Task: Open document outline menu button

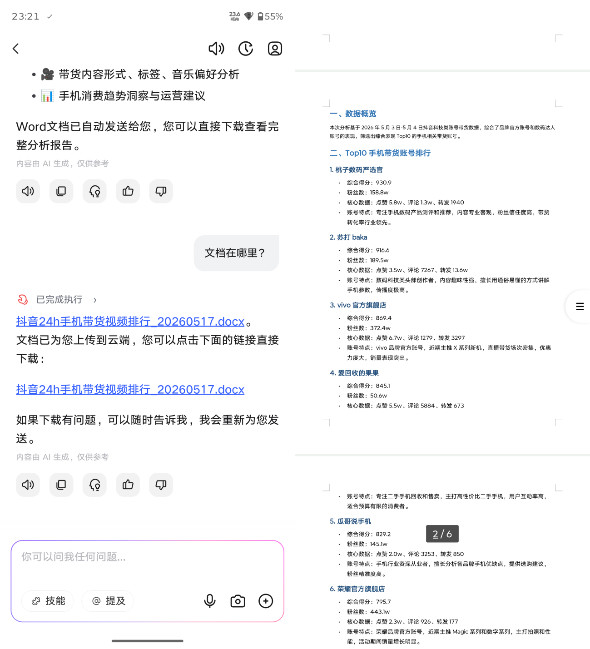Action: [580, 307]
